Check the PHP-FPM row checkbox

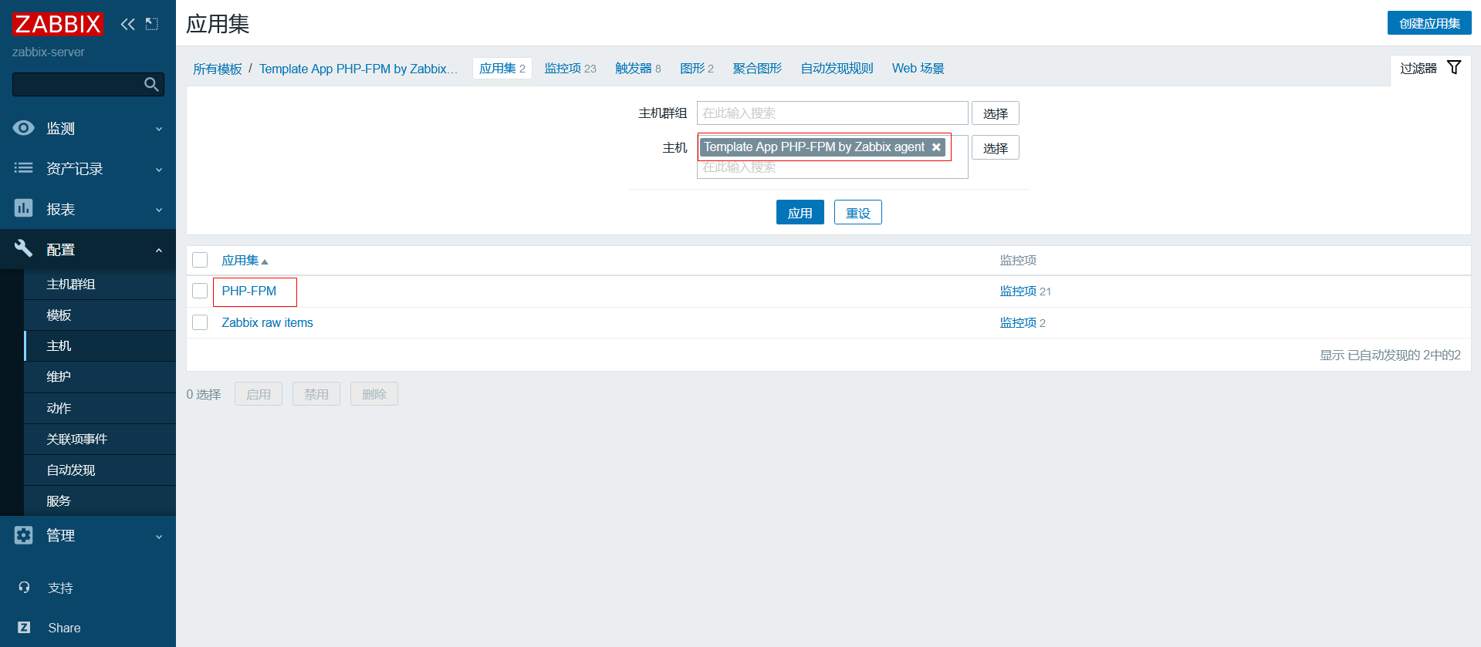pyautogui.click(x=200, y=291)
